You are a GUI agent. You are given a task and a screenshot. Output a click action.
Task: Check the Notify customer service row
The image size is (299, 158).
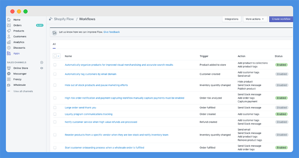pos(55,122)
